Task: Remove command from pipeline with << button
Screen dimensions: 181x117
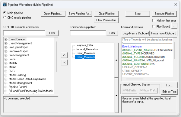Action: (x=64, y=63)
